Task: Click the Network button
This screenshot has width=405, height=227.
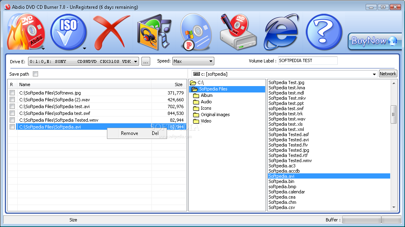Action: pyautogui.click(x=388, y=74)
